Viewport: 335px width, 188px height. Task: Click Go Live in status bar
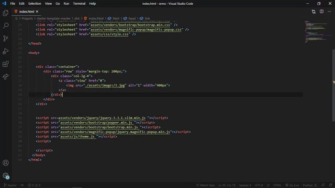coord(292,185)
